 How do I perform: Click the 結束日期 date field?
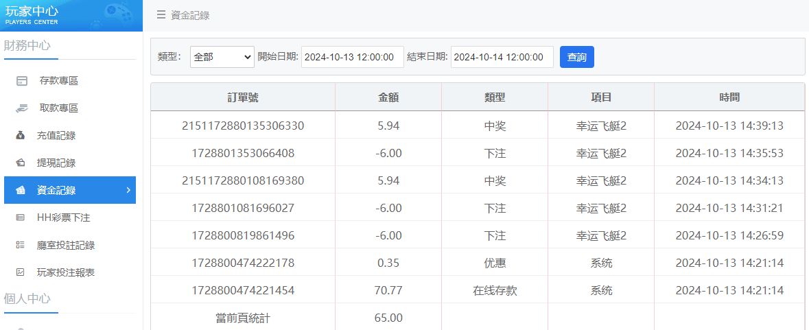click(x=502, y=57)
